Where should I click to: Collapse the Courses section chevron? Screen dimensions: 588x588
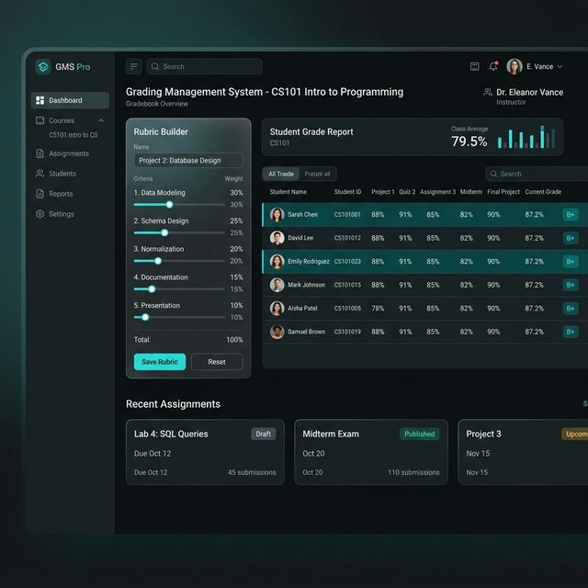(x=101, y=120)
